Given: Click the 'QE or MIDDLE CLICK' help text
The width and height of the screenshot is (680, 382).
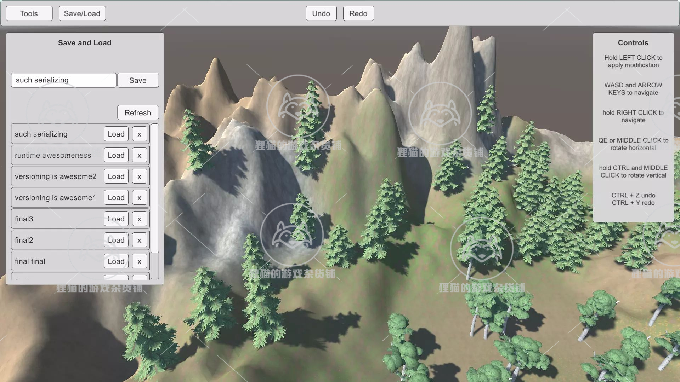Looking at the screenshot, I should click(633, 144).
